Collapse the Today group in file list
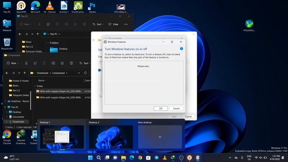The height and width of the screenshot is (162, 288). tap(35, 86)
